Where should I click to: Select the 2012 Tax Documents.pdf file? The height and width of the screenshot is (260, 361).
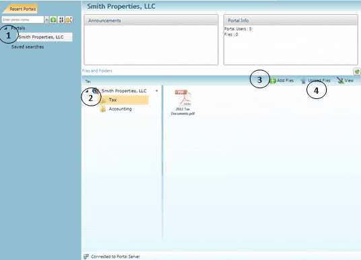(183, 102)
